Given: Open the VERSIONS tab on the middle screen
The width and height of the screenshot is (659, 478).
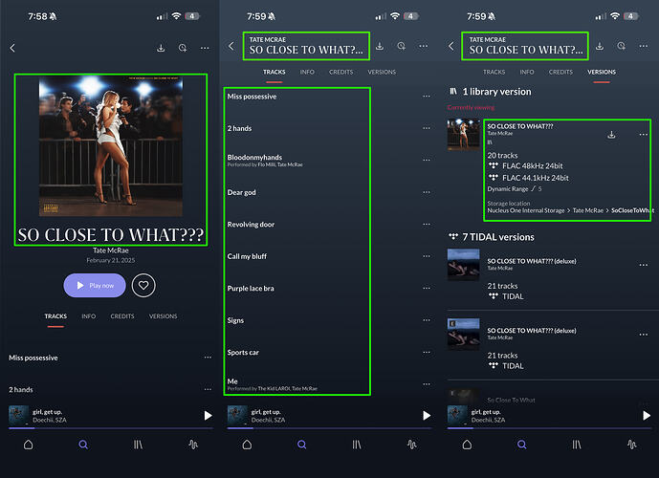Looking at the screenshot, I should pos(382,73).
